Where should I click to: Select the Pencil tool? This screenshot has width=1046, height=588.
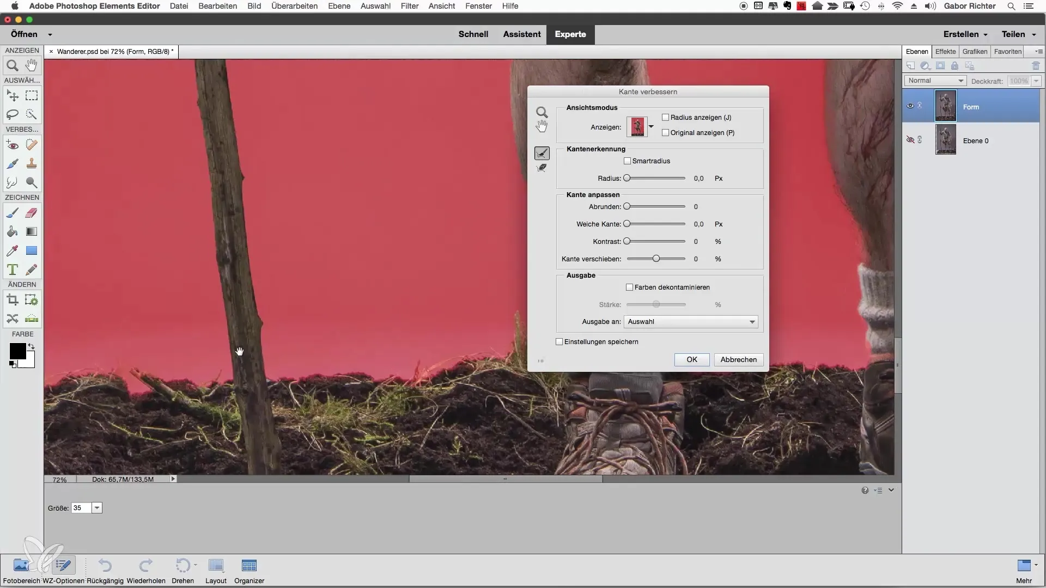point(32,269)
